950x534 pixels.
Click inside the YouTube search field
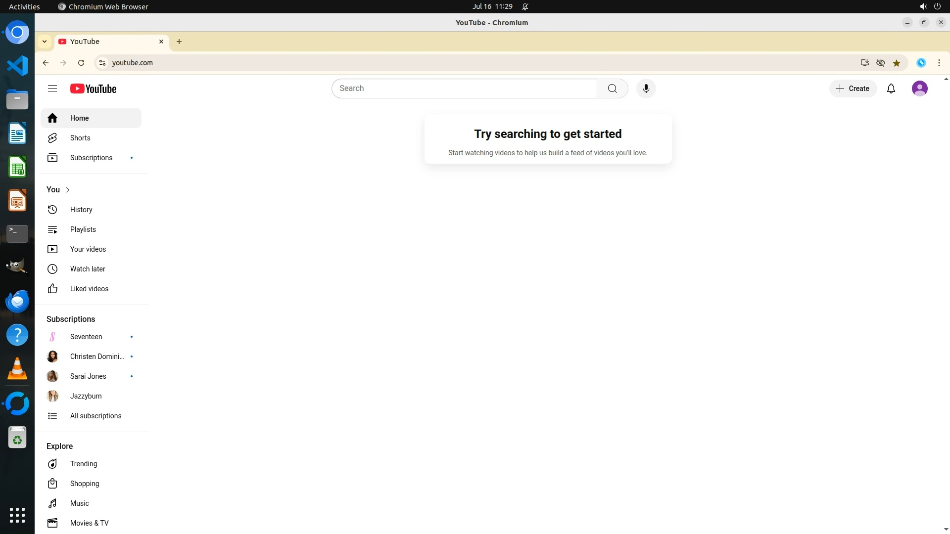464,89
